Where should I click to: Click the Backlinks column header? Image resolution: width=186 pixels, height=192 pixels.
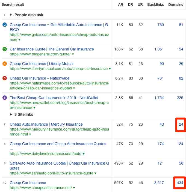(155, 5)
